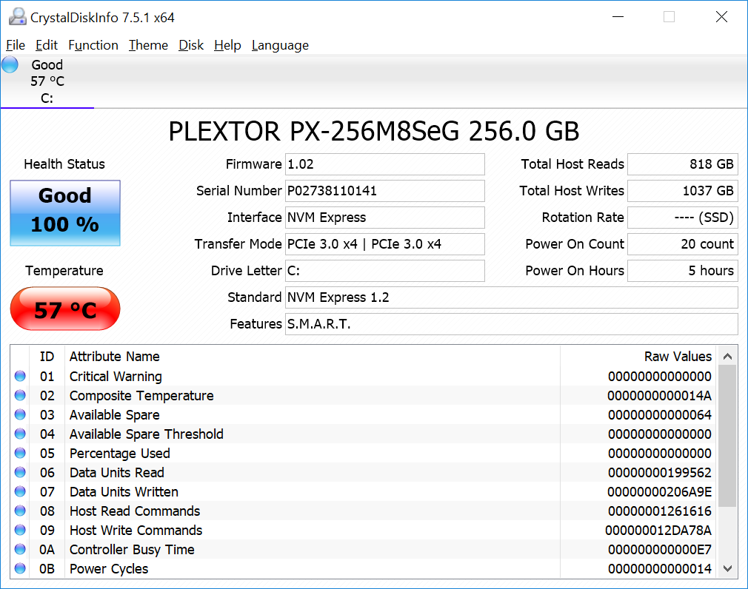Select the Available Spare Threshold attribute name

(x=147, y=434)
